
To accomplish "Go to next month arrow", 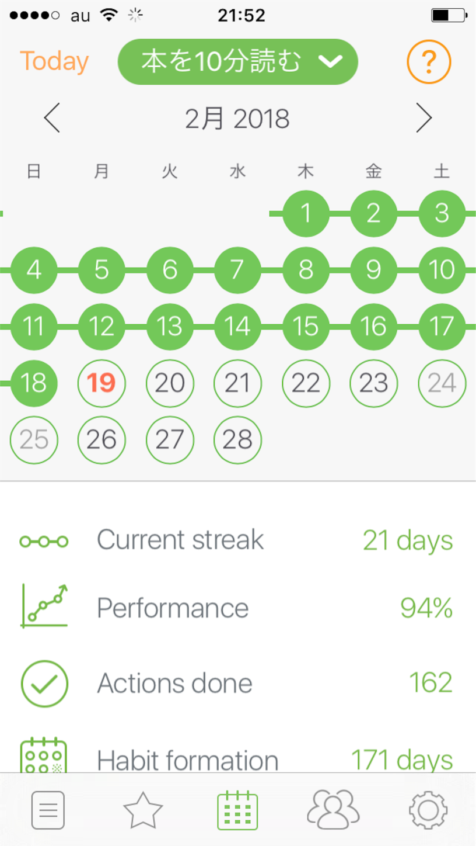I will [x=424, y=119].
